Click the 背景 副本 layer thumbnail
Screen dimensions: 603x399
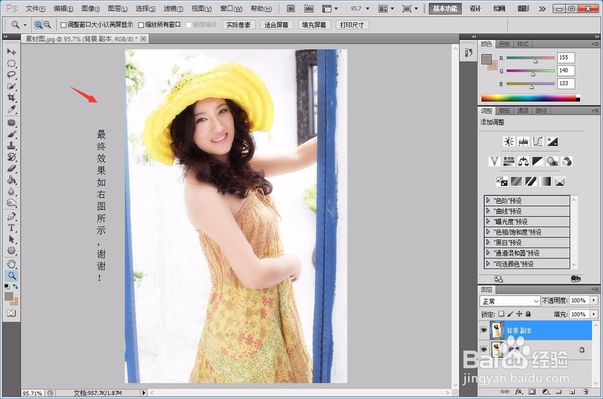coord(497,330)
